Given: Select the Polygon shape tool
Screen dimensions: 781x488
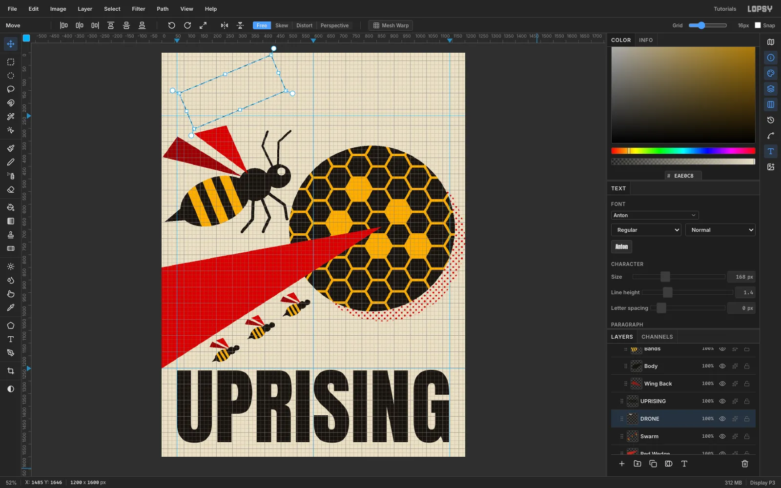Looking at the screenshot, I should (x=11, y=325).
